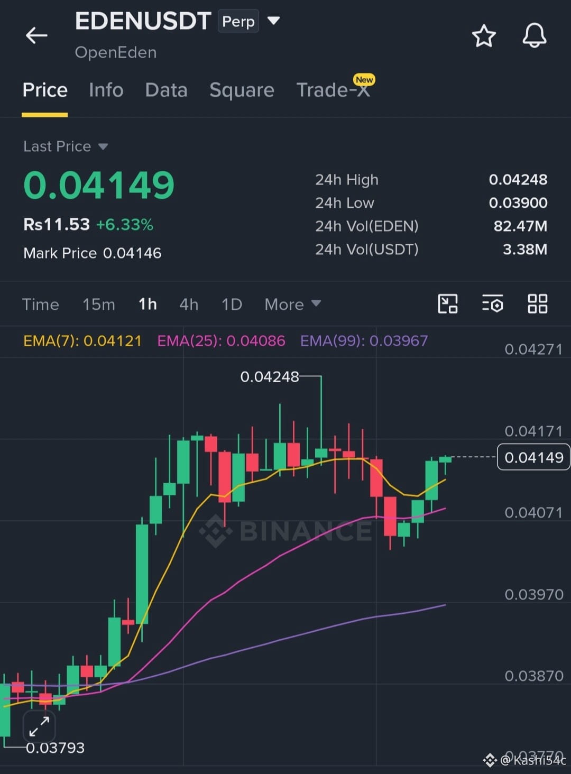
Task: Tap the 24h Low value 0.03900
Action: click(x=518, y=203)
